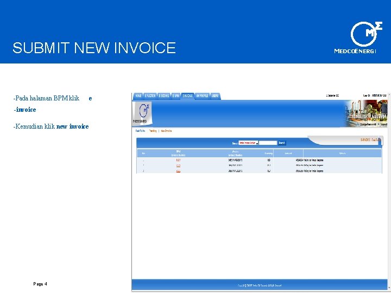Screen dimensions: 391x293
Task: Click the MedcoEnergi logo in slide header
Action: point(359,37)
